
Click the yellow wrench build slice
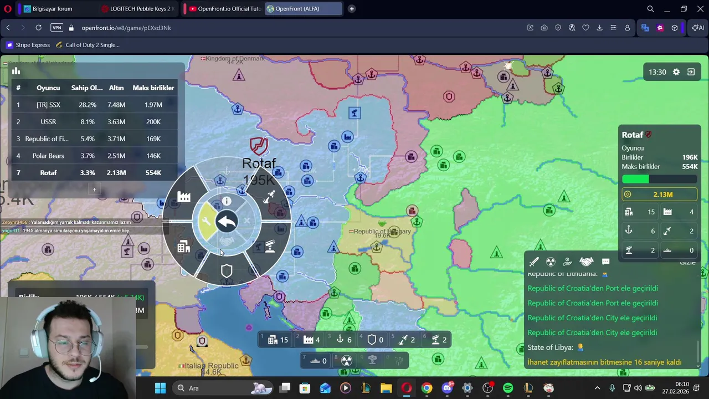[206, 222]
